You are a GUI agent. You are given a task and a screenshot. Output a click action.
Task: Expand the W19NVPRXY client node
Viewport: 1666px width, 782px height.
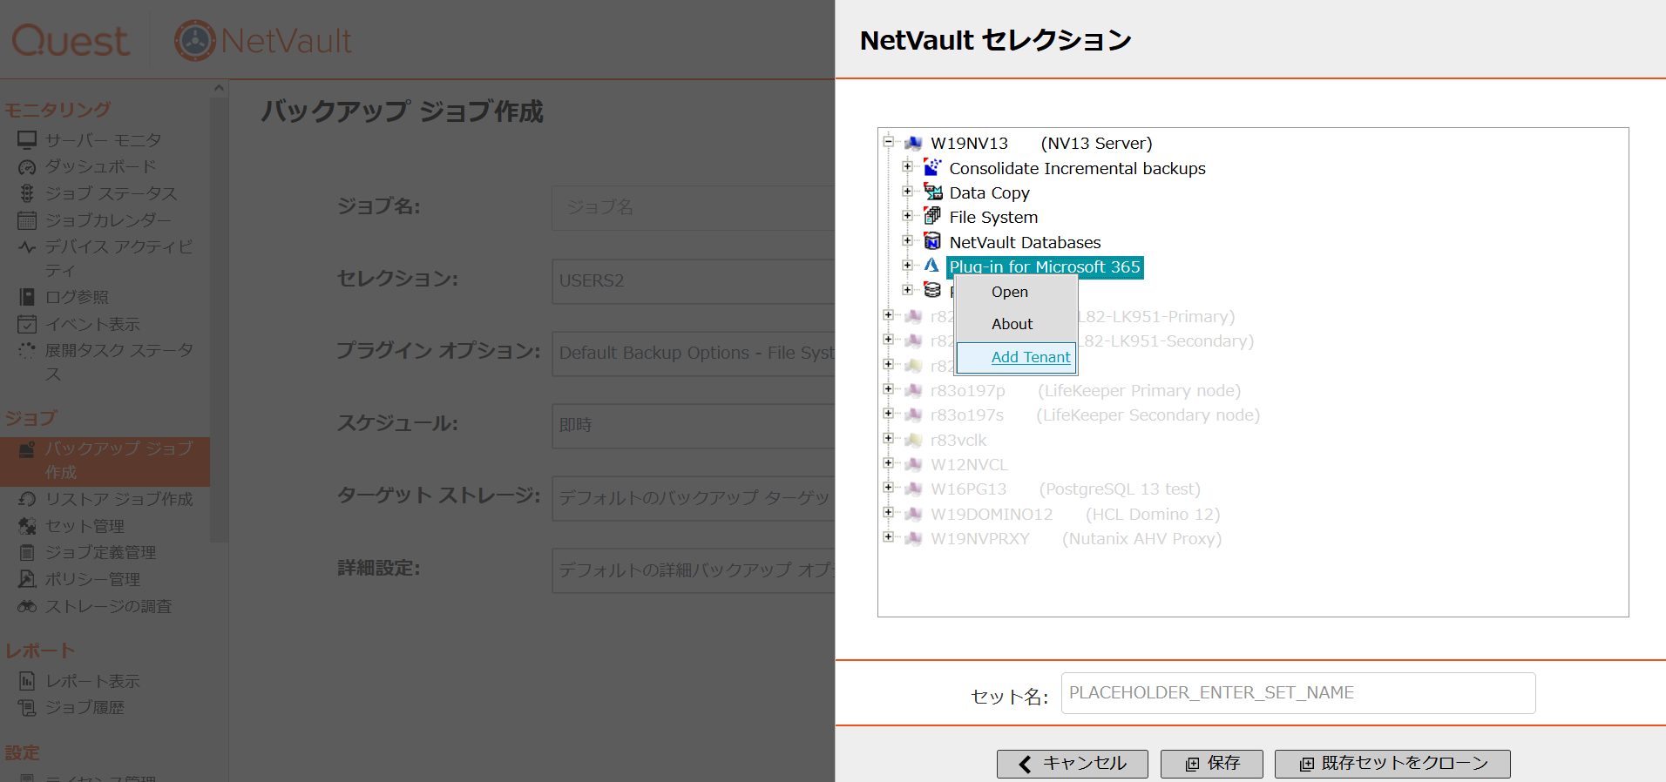click(889, 537)
